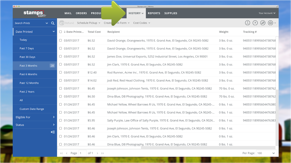Open the Per Page dropdown
291x163 pixels.
(266, 153)
